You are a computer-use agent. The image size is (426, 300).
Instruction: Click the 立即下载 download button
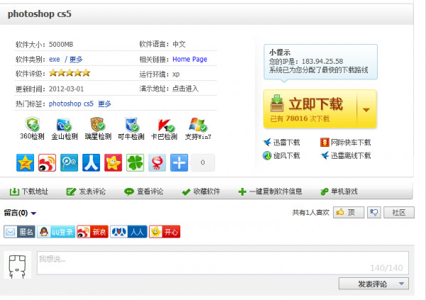pos(310,109)
